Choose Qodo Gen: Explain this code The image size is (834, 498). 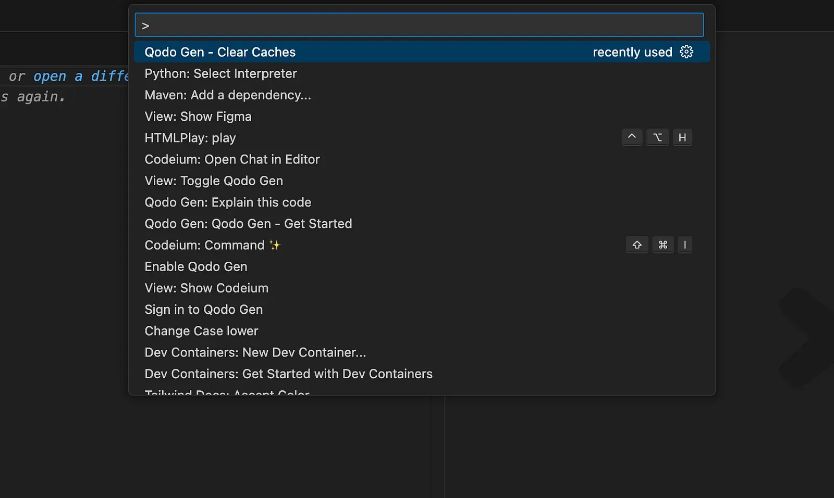(422, 202)
